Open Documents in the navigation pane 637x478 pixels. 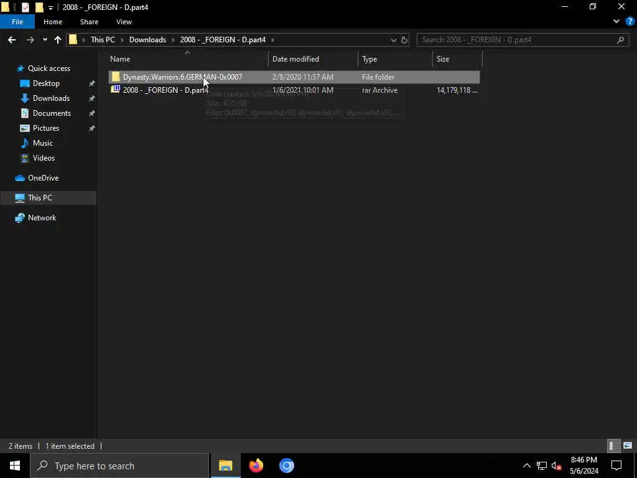pyautogui.click(x=52, y=113)
